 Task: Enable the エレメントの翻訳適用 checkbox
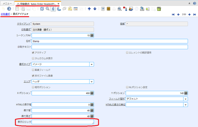pos(127,52)
